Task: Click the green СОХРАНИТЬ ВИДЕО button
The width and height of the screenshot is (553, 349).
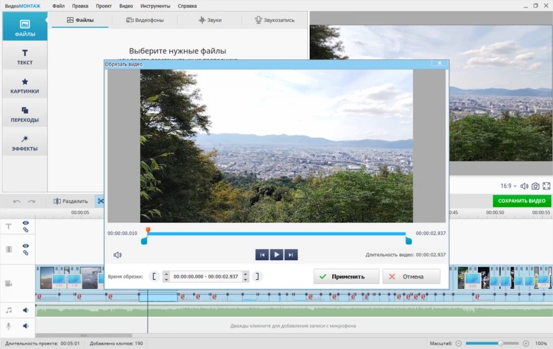Action: [522, 201]
